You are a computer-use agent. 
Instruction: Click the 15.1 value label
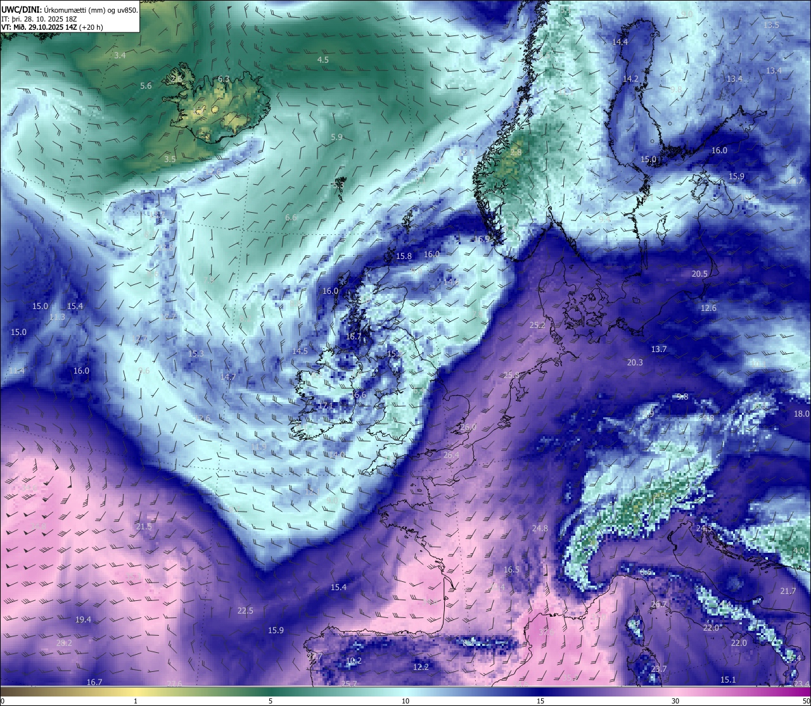728,679
